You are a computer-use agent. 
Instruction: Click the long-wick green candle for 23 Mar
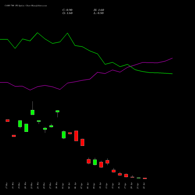[32, 112]
